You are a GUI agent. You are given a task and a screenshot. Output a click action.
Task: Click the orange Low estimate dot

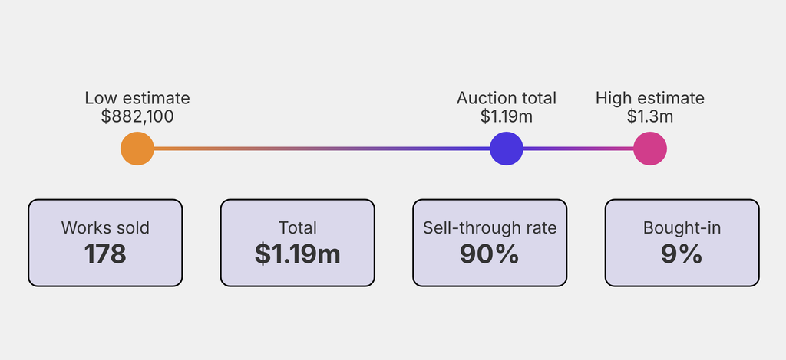click(x=137, y=149)
